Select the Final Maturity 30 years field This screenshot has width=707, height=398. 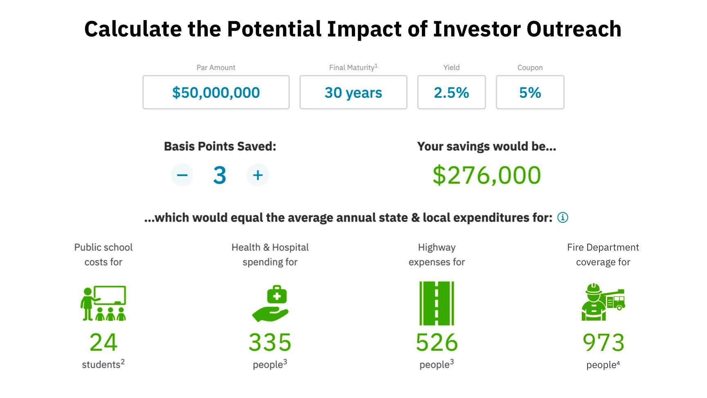pos(353,92)
